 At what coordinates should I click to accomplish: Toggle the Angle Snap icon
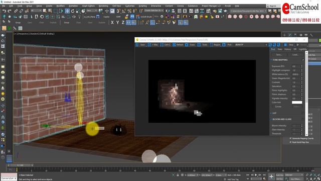pos(124,11)
